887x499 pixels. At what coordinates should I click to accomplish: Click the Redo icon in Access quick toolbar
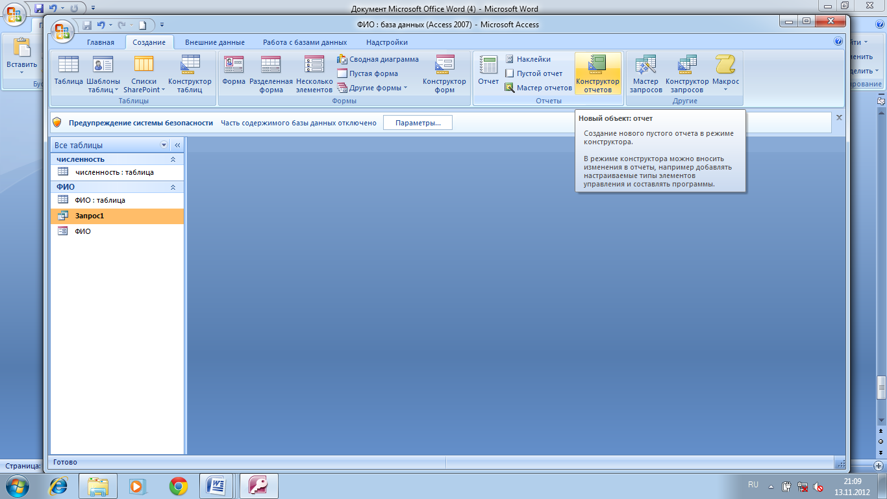click(121, 25)
